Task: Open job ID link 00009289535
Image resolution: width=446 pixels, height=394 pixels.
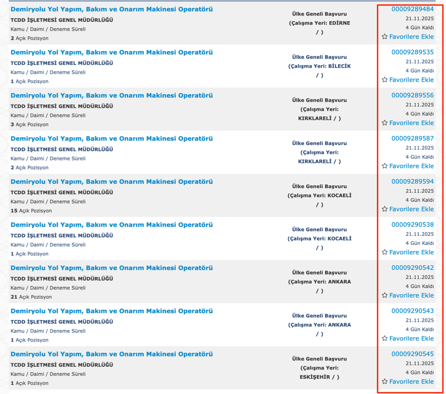Action: tap(412, 52)
